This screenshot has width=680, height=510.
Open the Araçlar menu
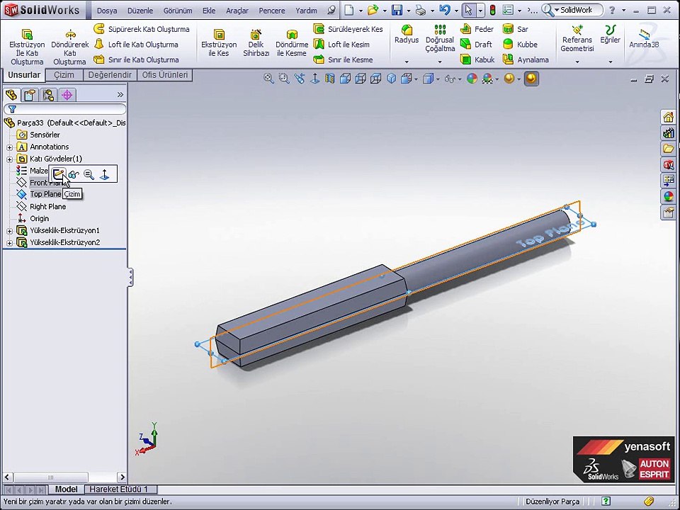(237, 11)
